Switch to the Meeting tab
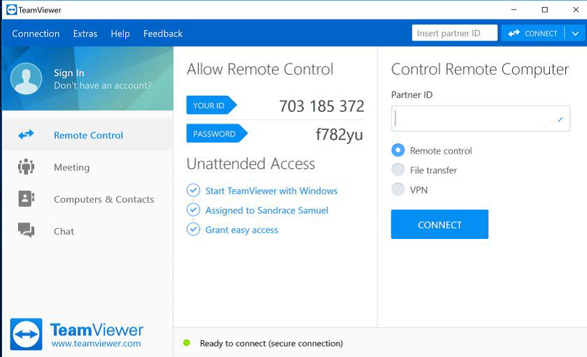The height and width of the screenshot is (357, 587). click(87, 167)
